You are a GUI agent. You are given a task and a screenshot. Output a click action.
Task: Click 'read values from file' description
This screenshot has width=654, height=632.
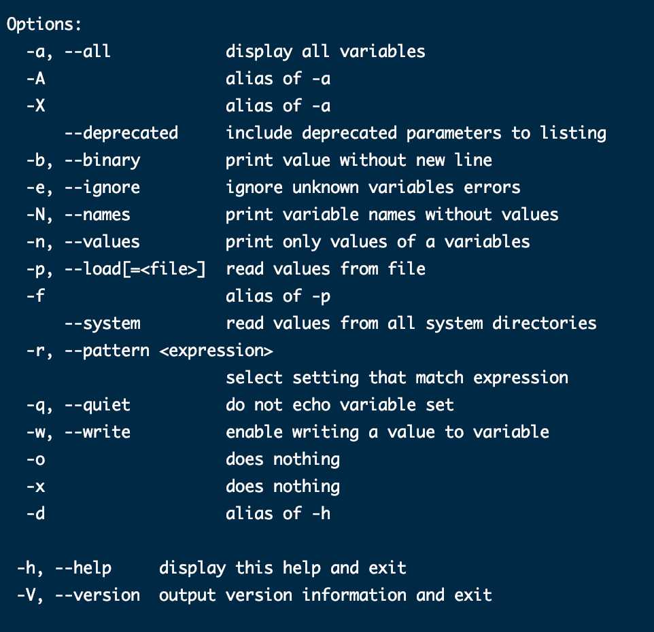(326, 269)
